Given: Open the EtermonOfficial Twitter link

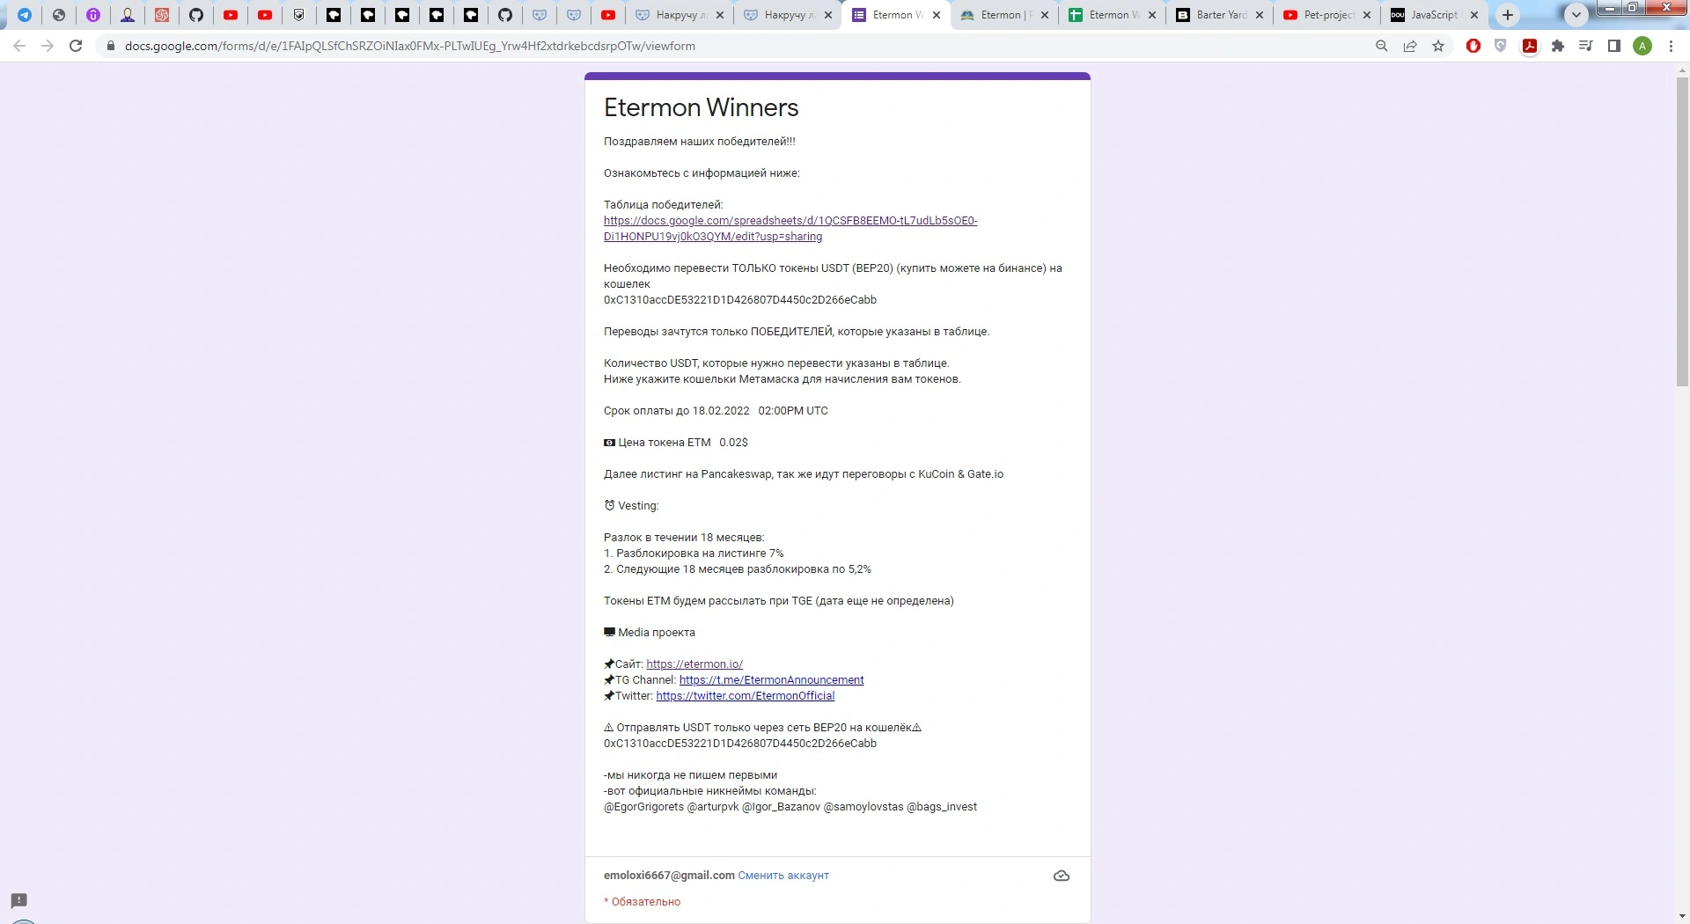Looking at the screenshot, I should pos(746,696).
